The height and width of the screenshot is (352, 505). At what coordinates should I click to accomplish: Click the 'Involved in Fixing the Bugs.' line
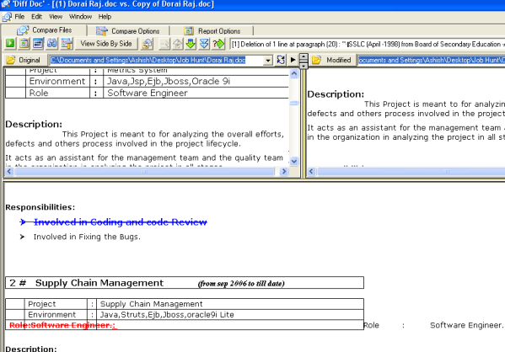(87, 237)
